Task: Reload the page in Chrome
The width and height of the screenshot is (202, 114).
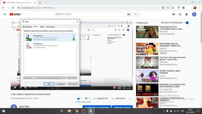Action: click(13, 8)
